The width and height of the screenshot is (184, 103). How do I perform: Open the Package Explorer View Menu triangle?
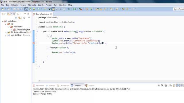tap(29, 18)
